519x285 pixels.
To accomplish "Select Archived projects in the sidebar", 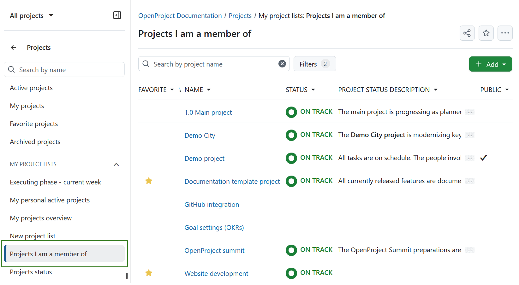I will [35, 142].
